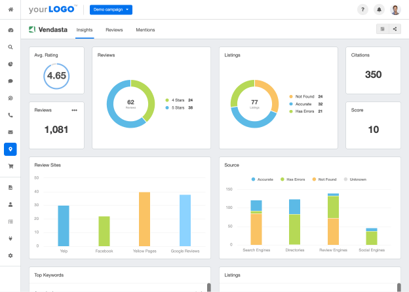This screenshot has width=409, height=292.
Task: Open the Demo campaign dropdown
Action: point(111,10)
